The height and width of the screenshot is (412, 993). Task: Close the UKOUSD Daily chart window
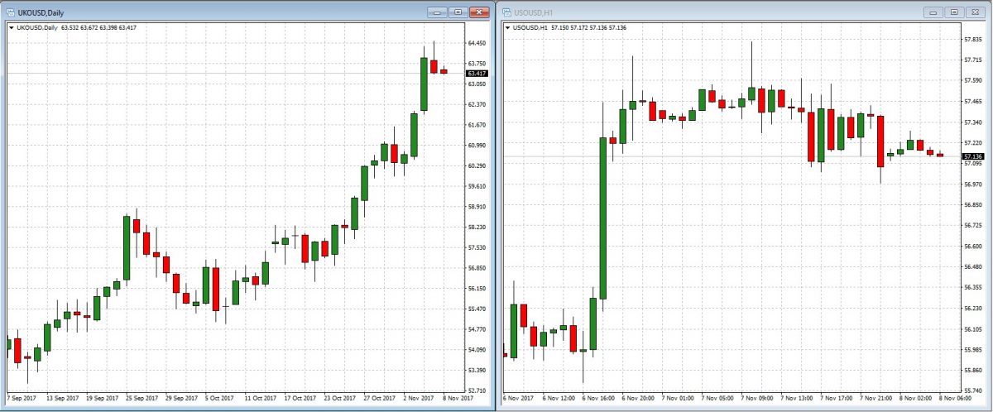(478, 12)
